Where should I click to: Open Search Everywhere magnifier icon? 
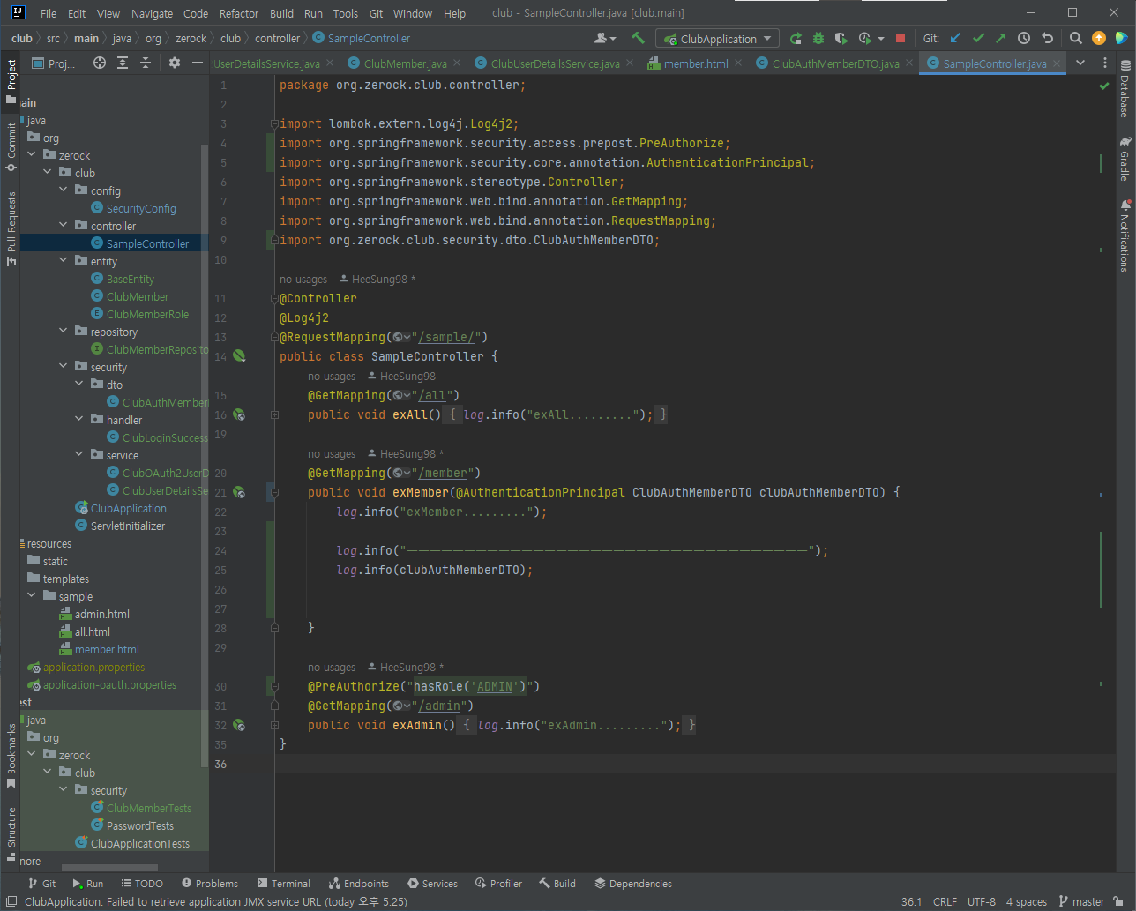pyautogui.click(x=1076, y=38)
